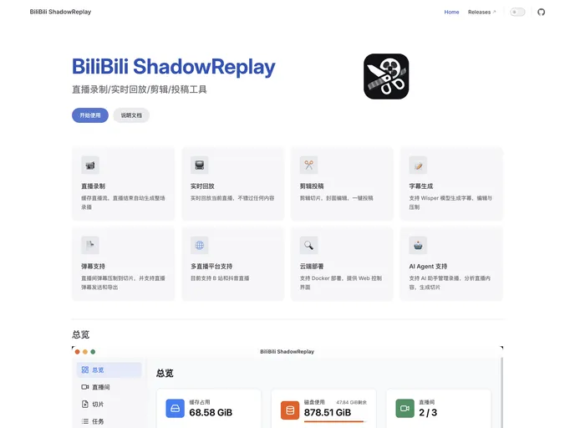Click the 字幕生成 feature title

[x=421, y=186]
